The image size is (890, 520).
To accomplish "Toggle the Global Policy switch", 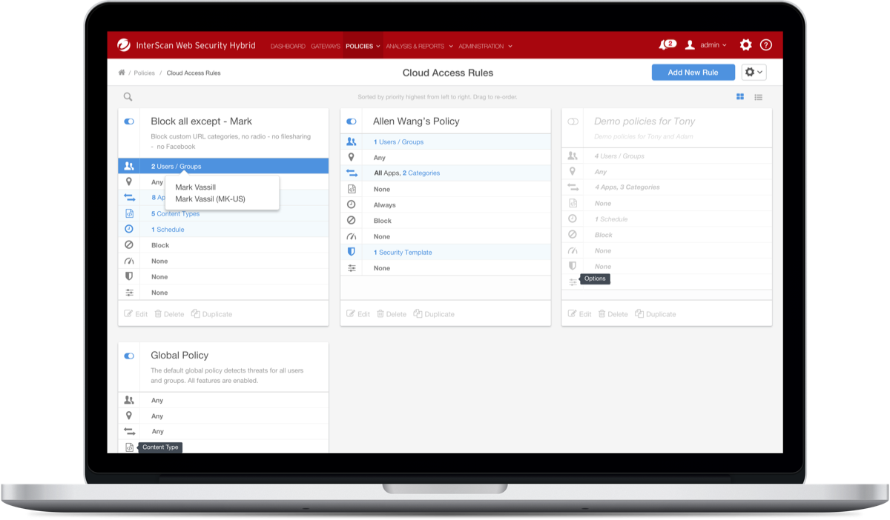I will tap(129, 356).
